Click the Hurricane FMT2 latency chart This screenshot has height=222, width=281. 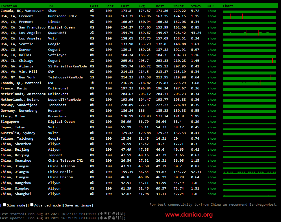pos(249,16)
